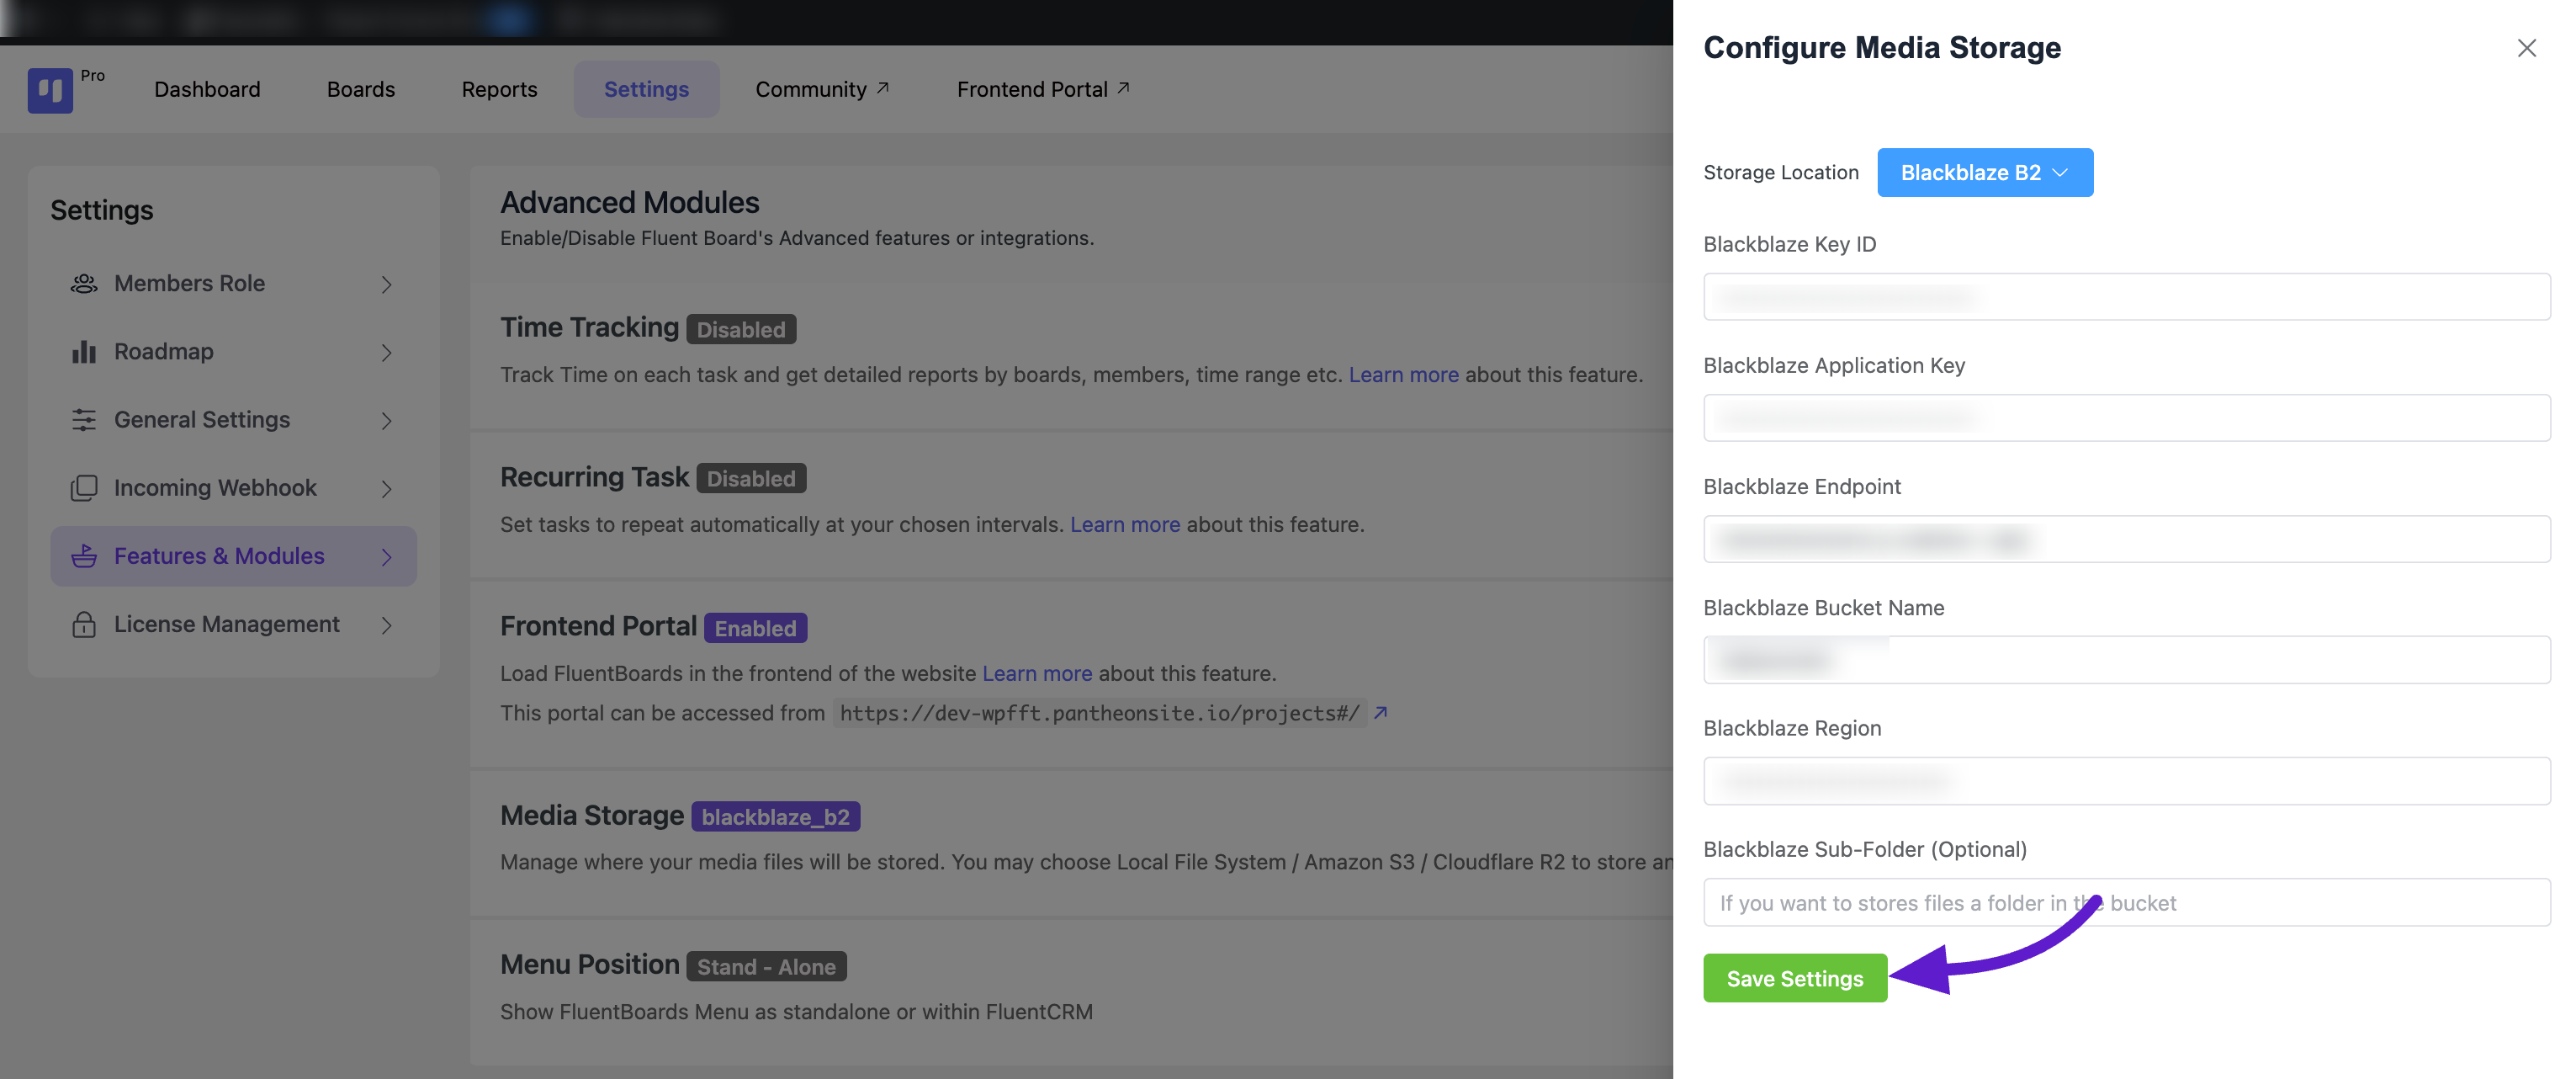Click the Media Storage blackblaze_b2 badge
Viewport: 2576px width, 1079px height.
(x=775, y=817)
